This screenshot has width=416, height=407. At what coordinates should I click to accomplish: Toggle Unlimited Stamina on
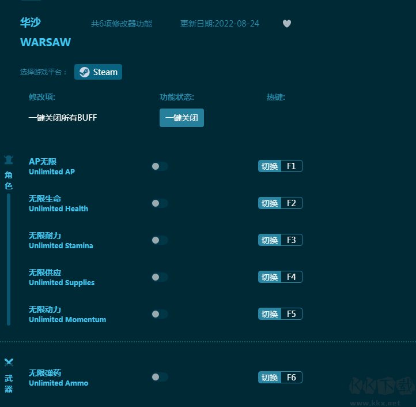(x=160, y=240)
